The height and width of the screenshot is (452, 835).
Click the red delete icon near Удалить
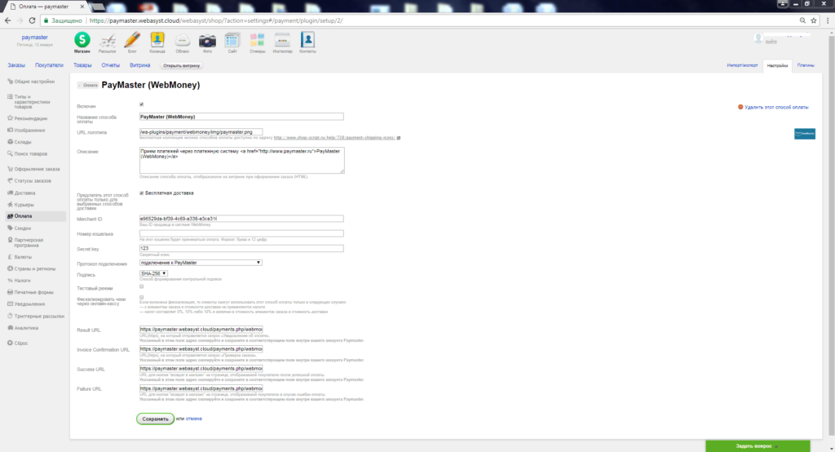740,107
